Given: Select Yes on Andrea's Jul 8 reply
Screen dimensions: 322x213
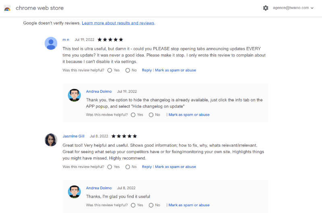Looking at the screenshot, I should coord(133,205).
